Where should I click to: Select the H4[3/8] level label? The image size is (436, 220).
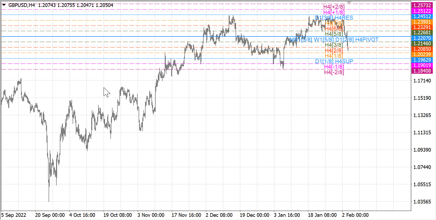click(x=334, y=45)
